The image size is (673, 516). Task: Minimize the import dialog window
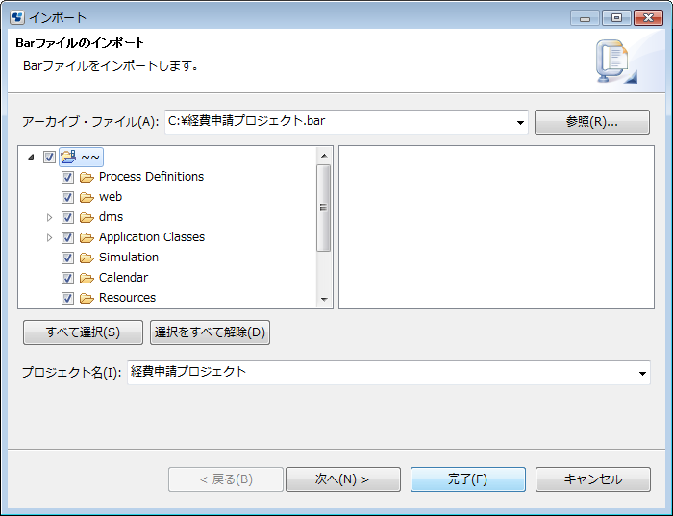coord(585,18)
